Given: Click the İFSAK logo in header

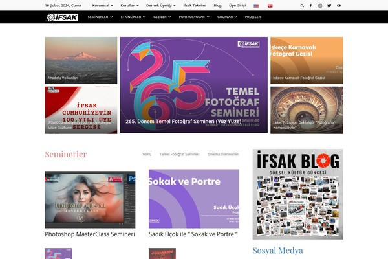Looking at the screenshot, I should [x=62, y=17].
